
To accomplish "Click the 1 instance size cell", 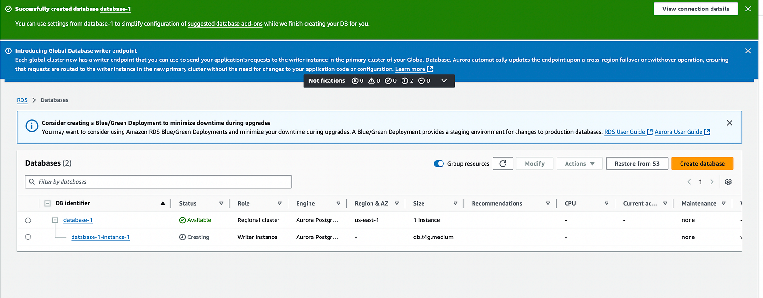I will pos(426,220).
